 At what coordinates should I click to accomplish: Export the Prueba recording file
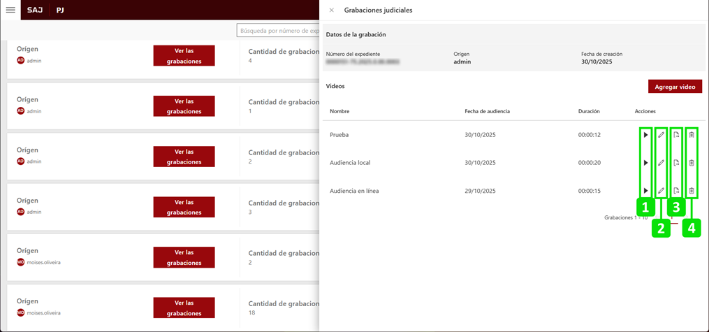click(x=676, y=135)
